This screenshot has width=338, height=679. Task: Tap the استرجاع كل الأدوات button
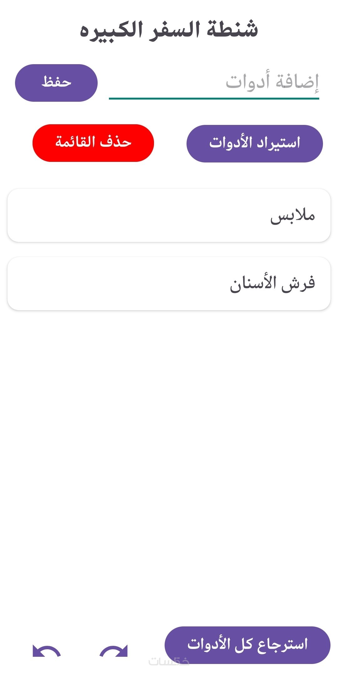pyautogui.click(x=247, y=645)
